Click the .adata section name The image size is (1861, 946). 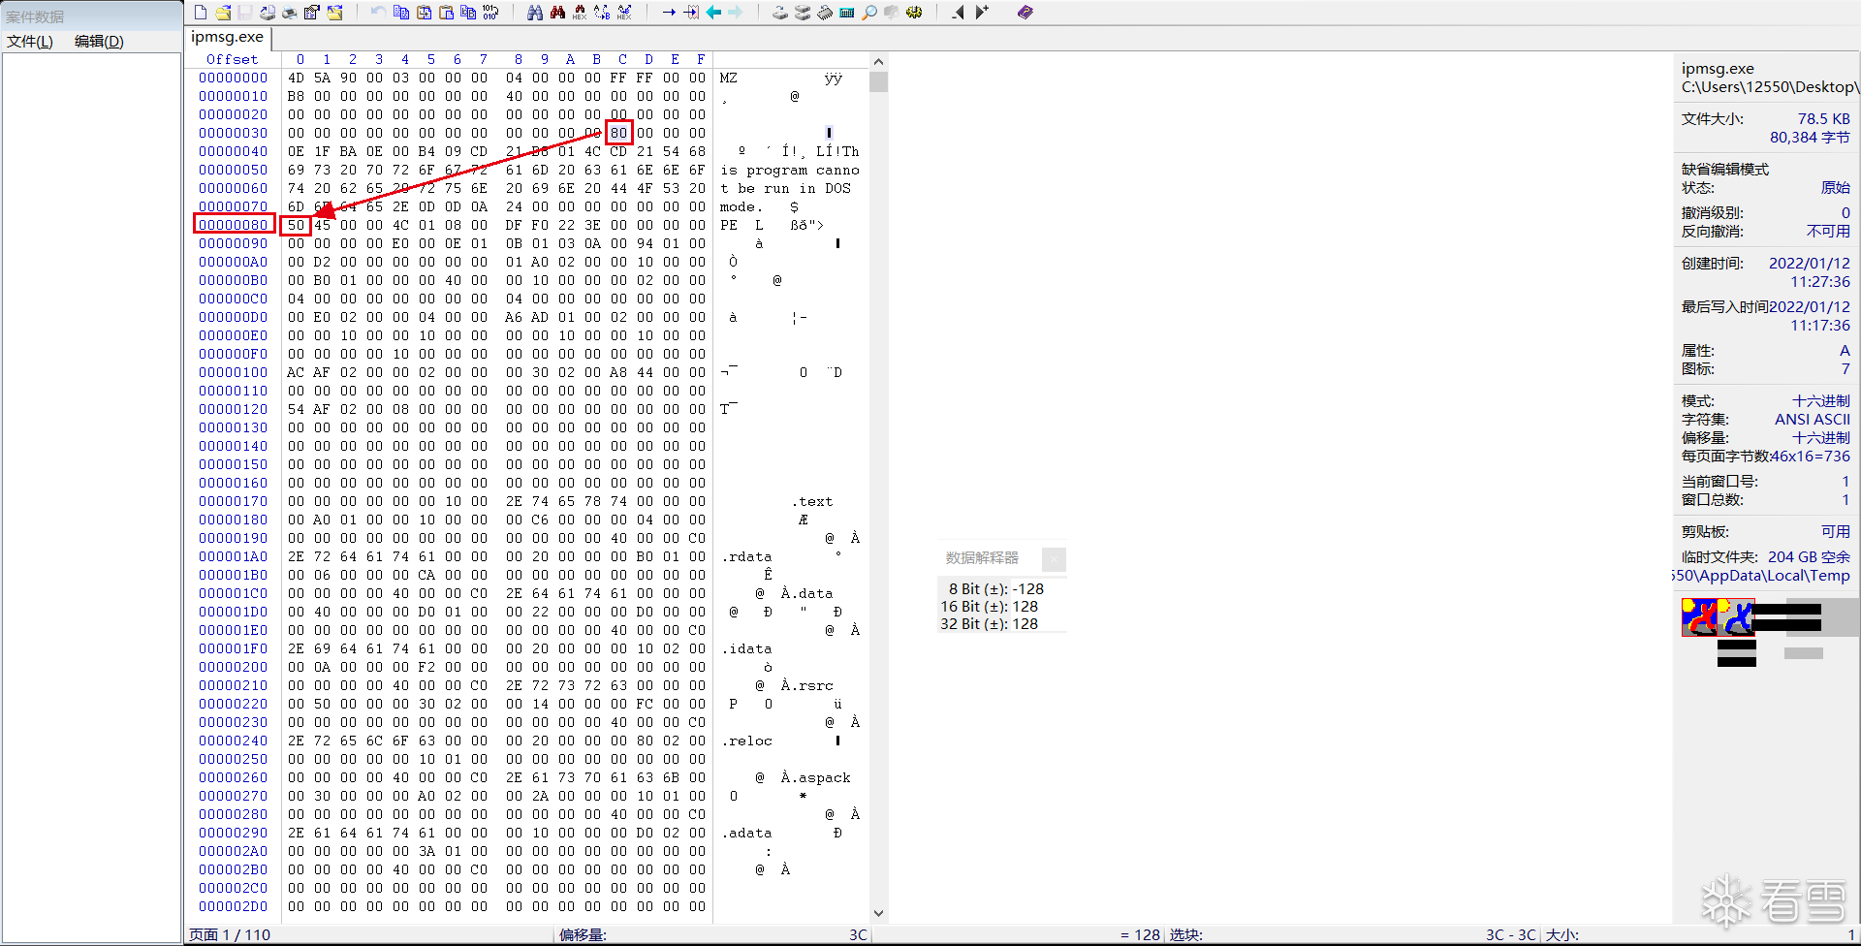746,833
